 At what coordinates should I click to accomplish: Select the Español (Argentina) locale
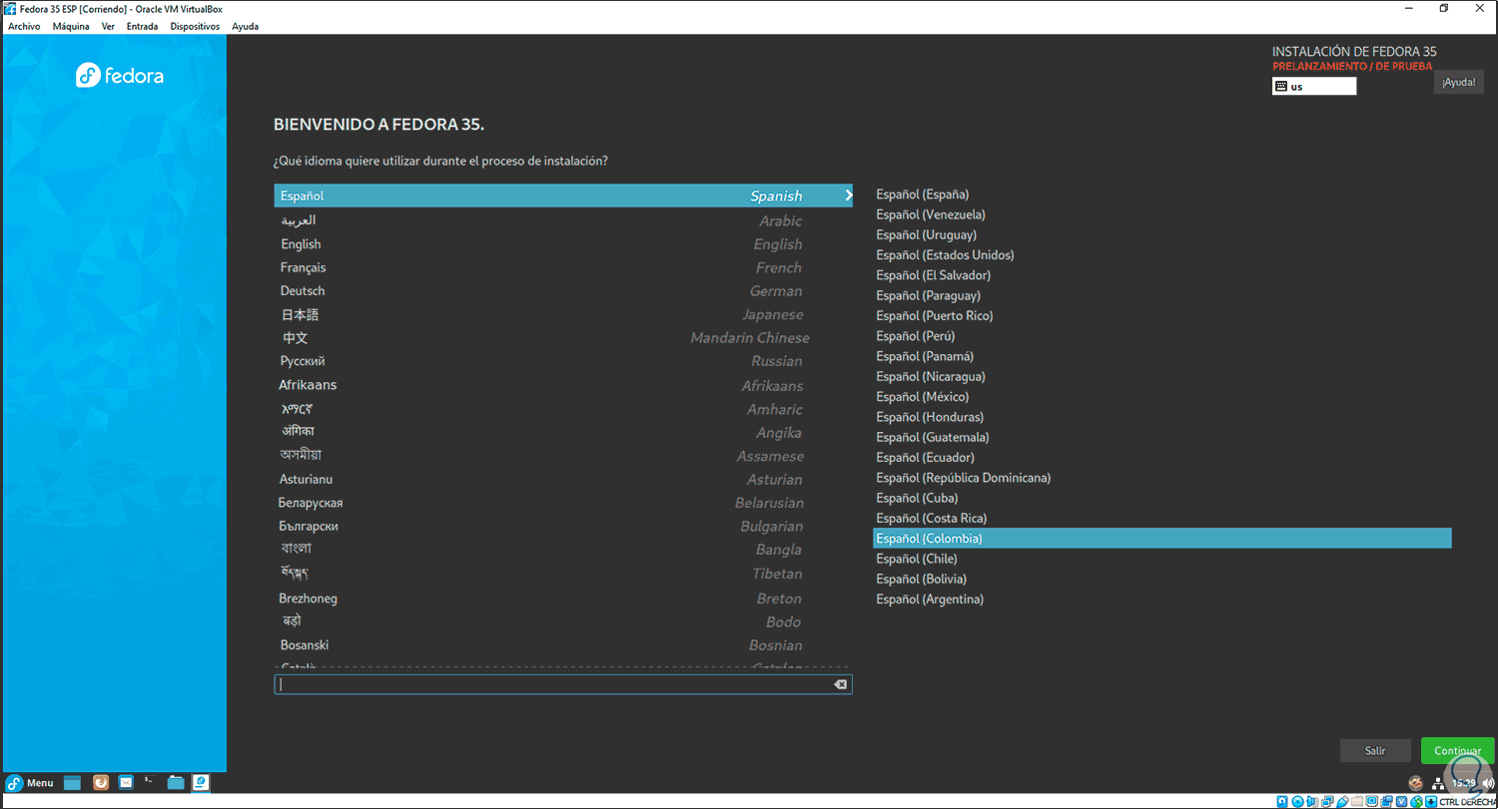pos(1162,600)
